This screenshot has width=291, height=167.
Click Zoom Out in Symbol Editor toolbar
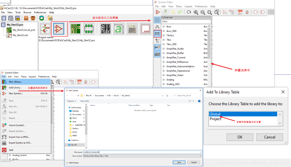tap(203, 12)
